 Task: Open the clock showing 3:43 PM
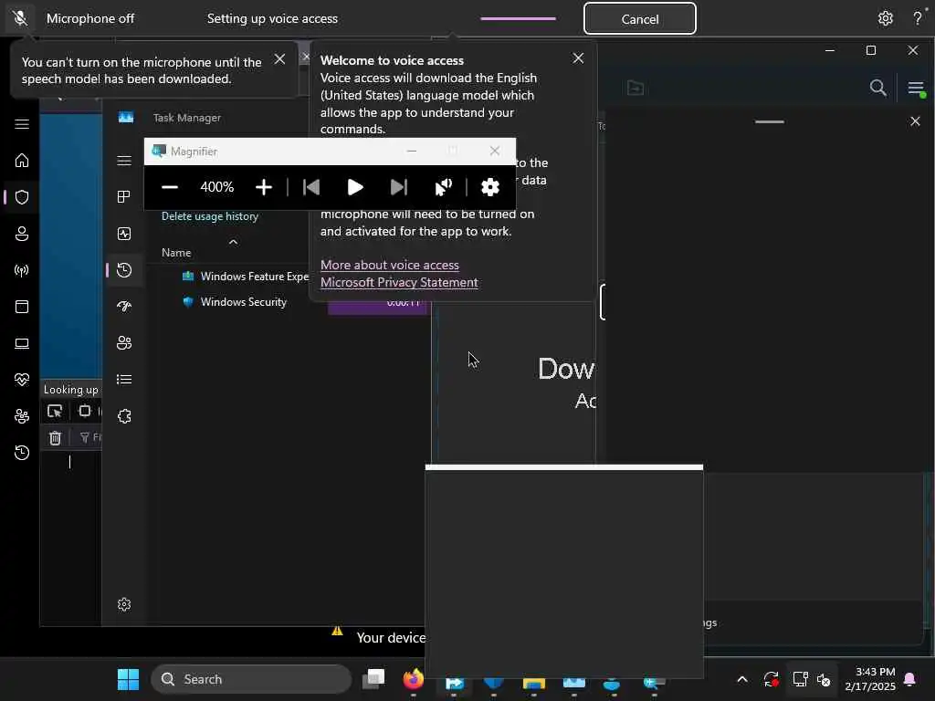coord(870,679)
